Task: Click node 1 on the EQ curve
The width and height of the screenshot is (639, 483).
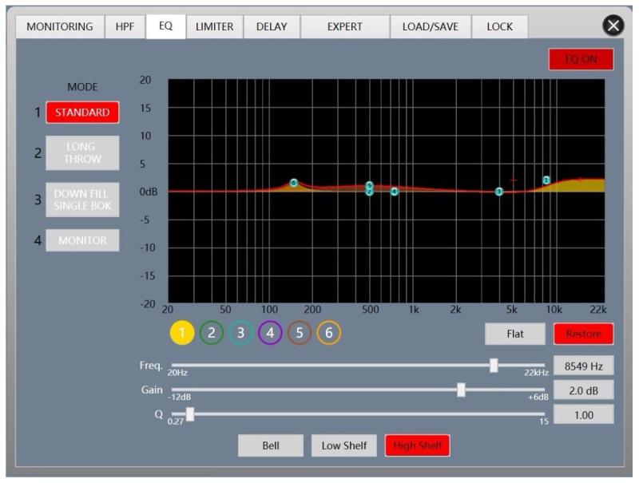Action: tap(546, 180)
